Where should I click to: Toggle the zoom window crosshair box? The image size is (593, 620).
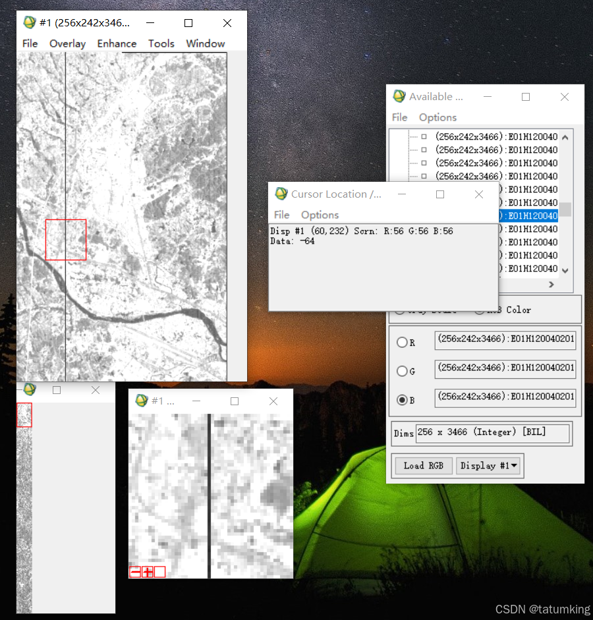159,572
